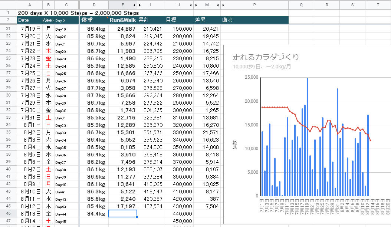Select column P header

pyautogui.click(x=254, y=5)
